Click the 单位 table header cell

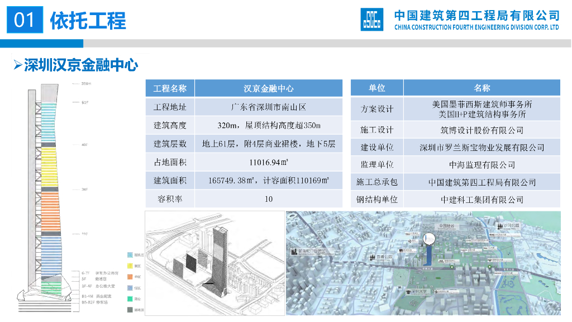click(376, 88)
